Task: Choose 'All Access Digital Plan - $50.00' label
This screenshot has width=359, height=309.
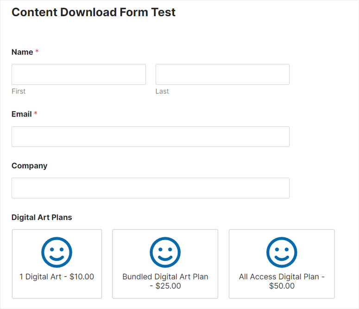Action: (x=282, y=281)
